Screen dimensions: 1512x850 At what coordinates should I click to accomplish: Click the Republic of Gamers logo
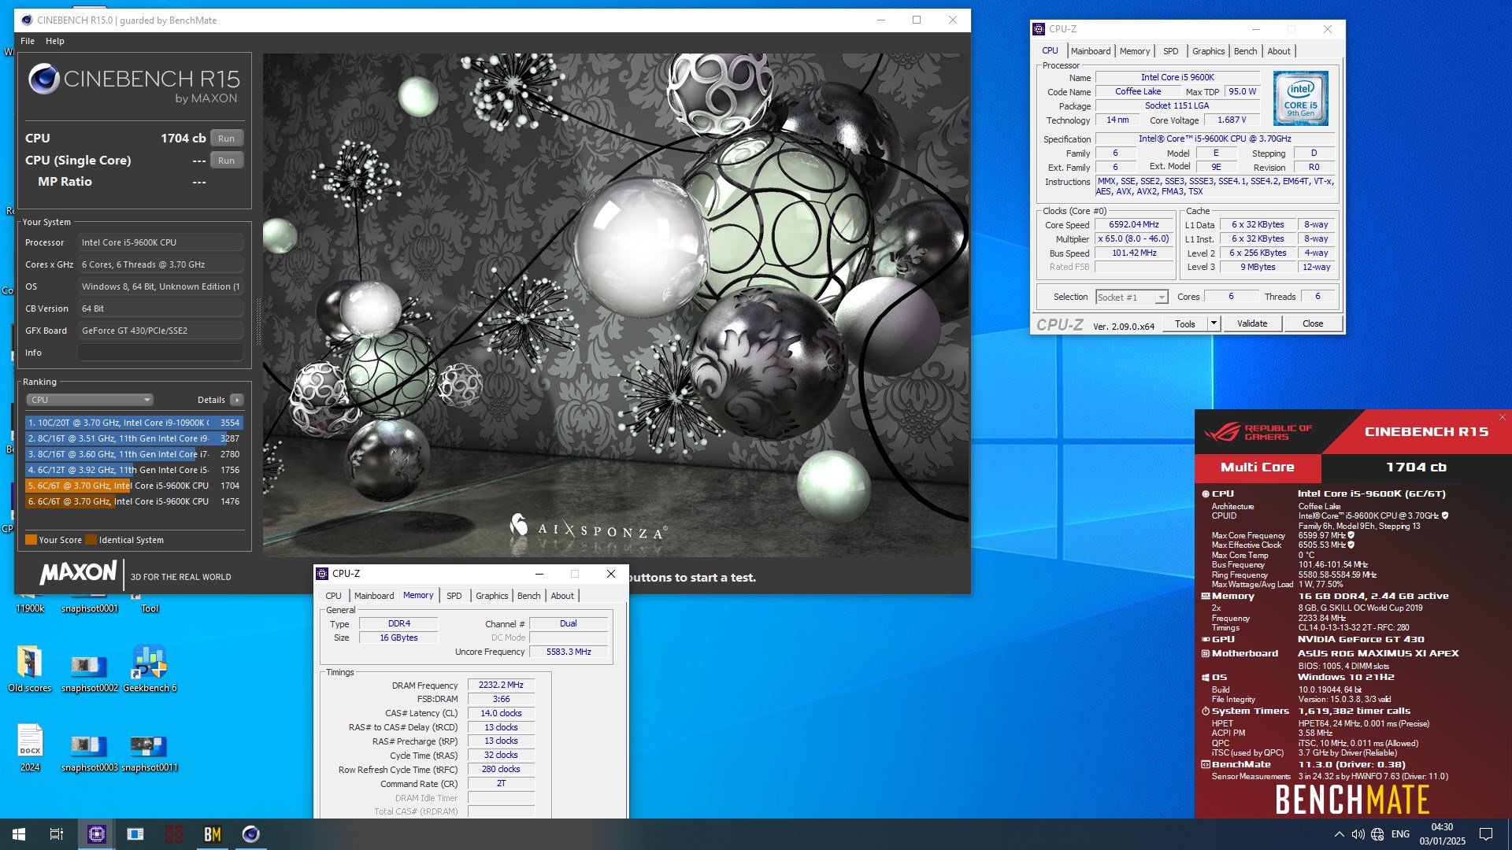pos(1258,432)
